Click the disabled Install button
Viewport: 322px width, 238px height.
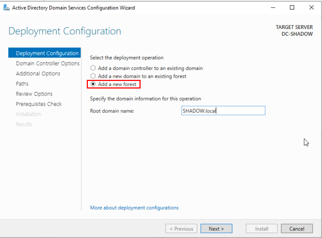tap(261, 229)
